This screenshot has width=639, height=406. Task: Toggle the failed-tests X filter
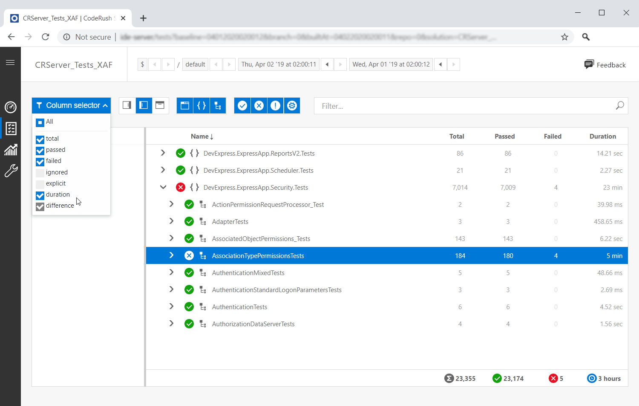tap(259, 105)
